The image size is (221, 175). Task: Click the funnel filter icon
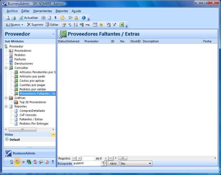pos(114,25)
